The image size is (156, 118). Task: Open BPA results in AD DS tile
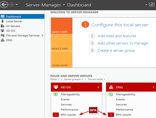point(68,115)
